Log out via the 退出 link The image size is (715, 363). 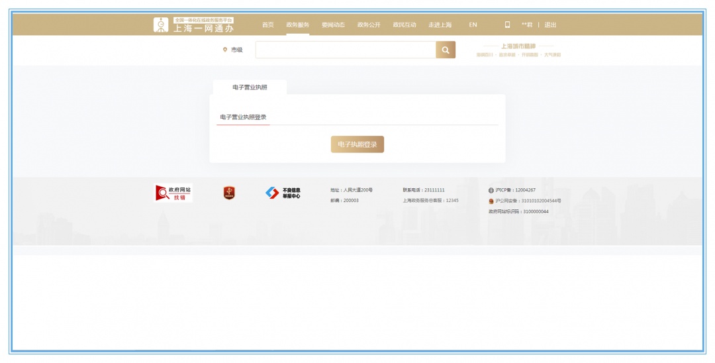(550, 25)
